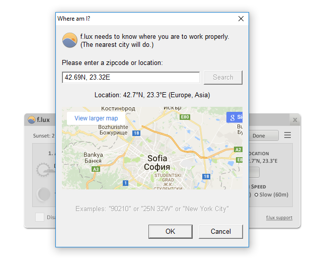Click the Bozhurishte label on the map

click(113, 130)
